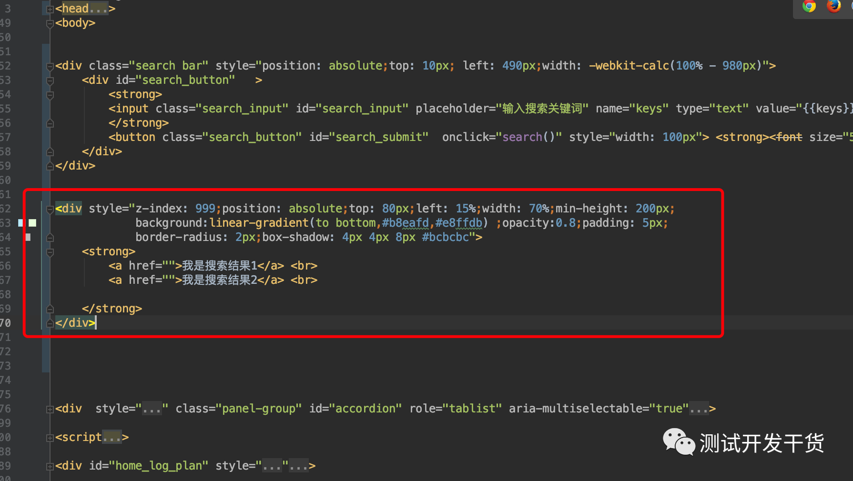Open the #b8eafd blue gutter color swatch

click(x=20, y=223)
